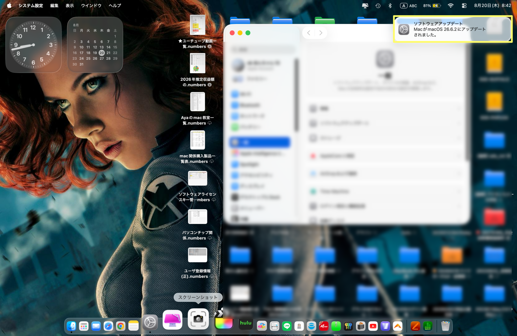Open Finder from the Dock
Viewport: 517px width, 336px height.
pos(71,326)
